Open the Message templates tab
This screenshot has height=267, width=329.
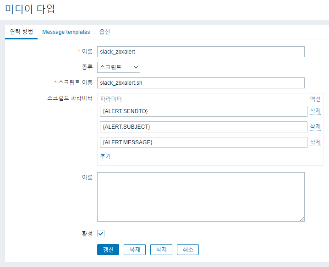point(66,32)
